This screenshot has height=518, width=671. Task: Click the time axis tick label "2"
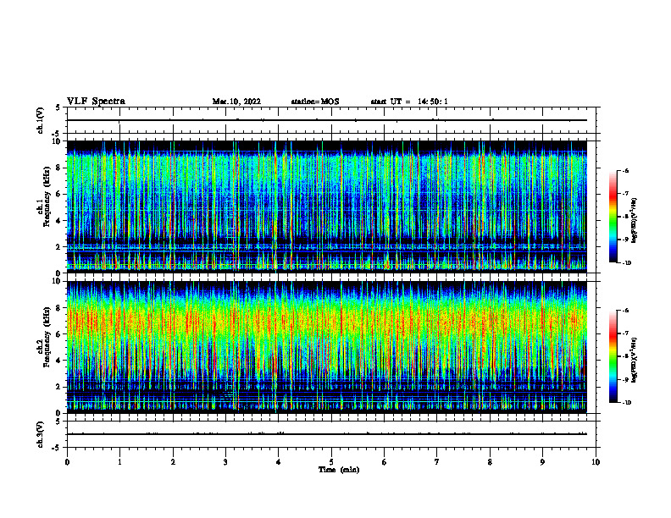pos(173,462)
